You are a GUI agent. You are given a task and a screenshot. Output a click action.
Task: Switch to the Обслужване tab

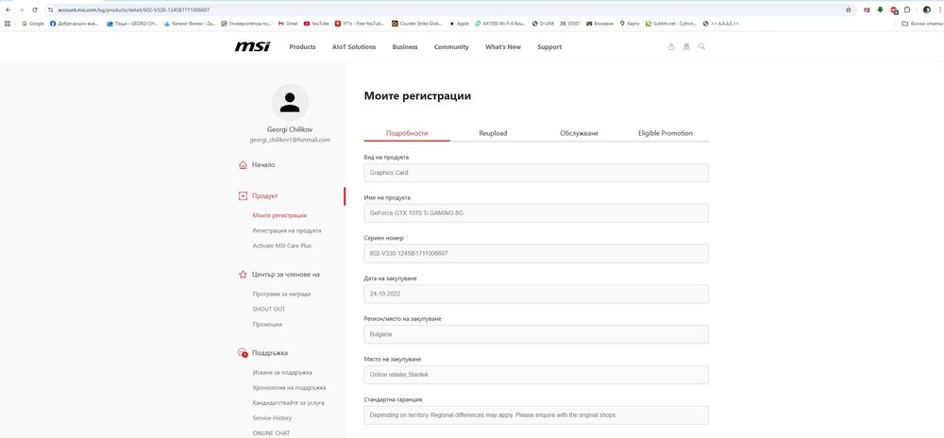click(x=580, y=133)
